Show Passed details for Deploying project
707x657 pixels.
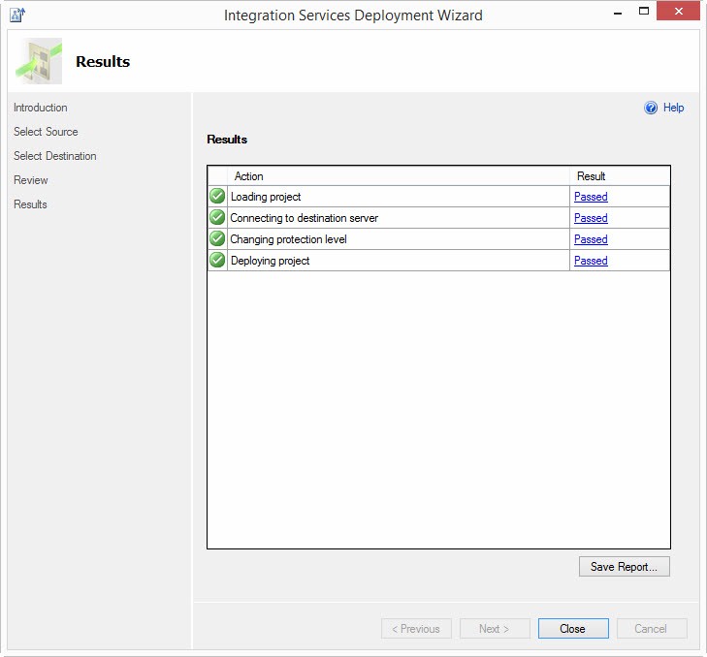591,261
